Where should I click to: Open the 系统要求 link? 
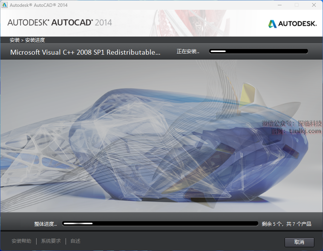pyautogui.click(x=51, y=241)
